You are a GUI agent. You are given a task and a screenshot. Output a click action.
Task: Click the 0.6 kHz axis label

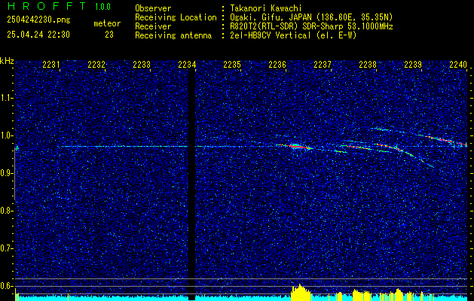point(6,286)
